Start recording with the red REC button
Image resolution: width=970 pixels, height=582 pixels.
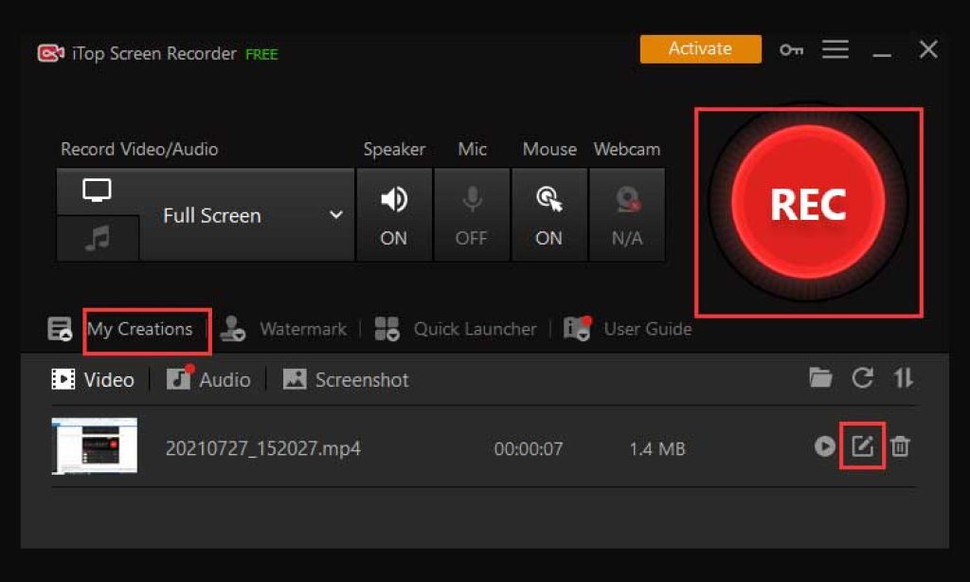(x=808, y=204)
